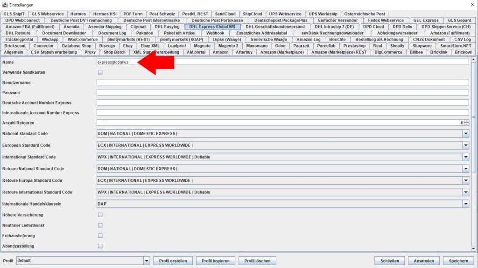Expand the European Standard Code dropdown

click(466, 145)
